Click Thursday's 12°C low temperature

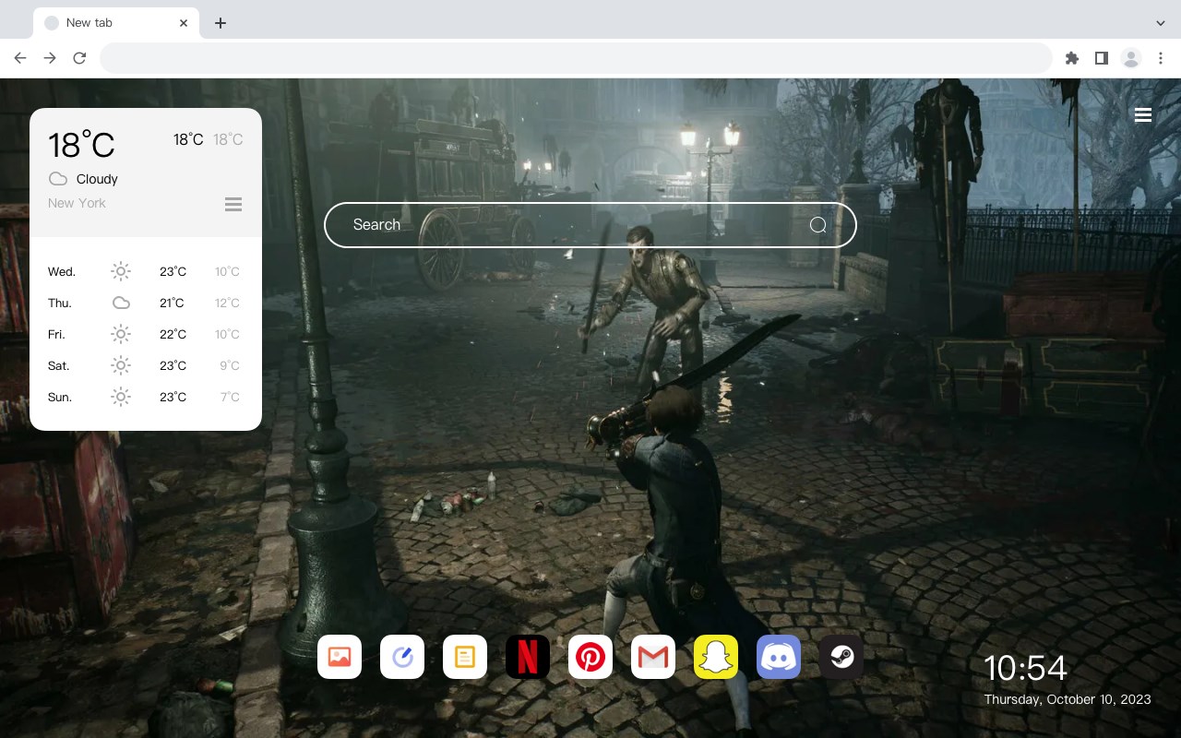(228, 303)
